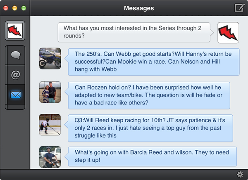This screenshot has width=248, height=180.
Task: Click the couple photo profile avatar
Action: 50,92
